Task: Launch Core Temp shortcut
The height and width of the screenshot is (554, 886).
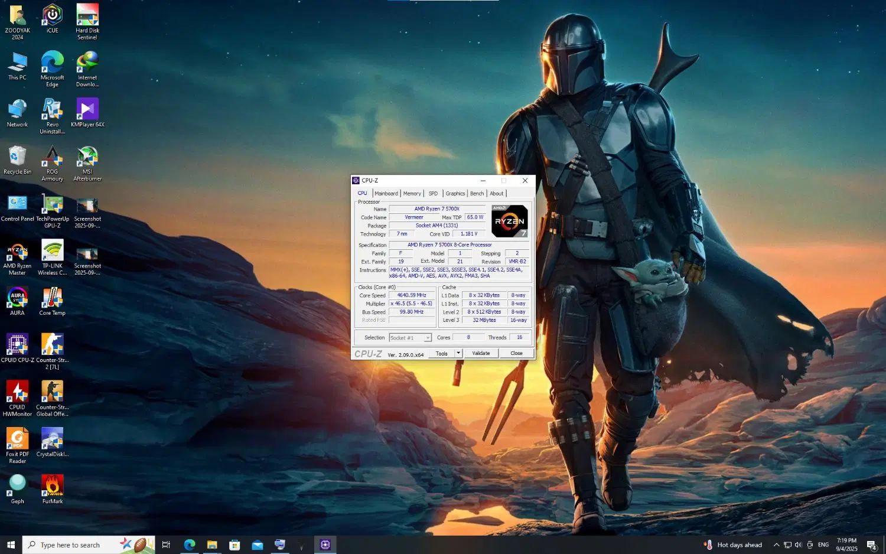Action: coord(52,302)
